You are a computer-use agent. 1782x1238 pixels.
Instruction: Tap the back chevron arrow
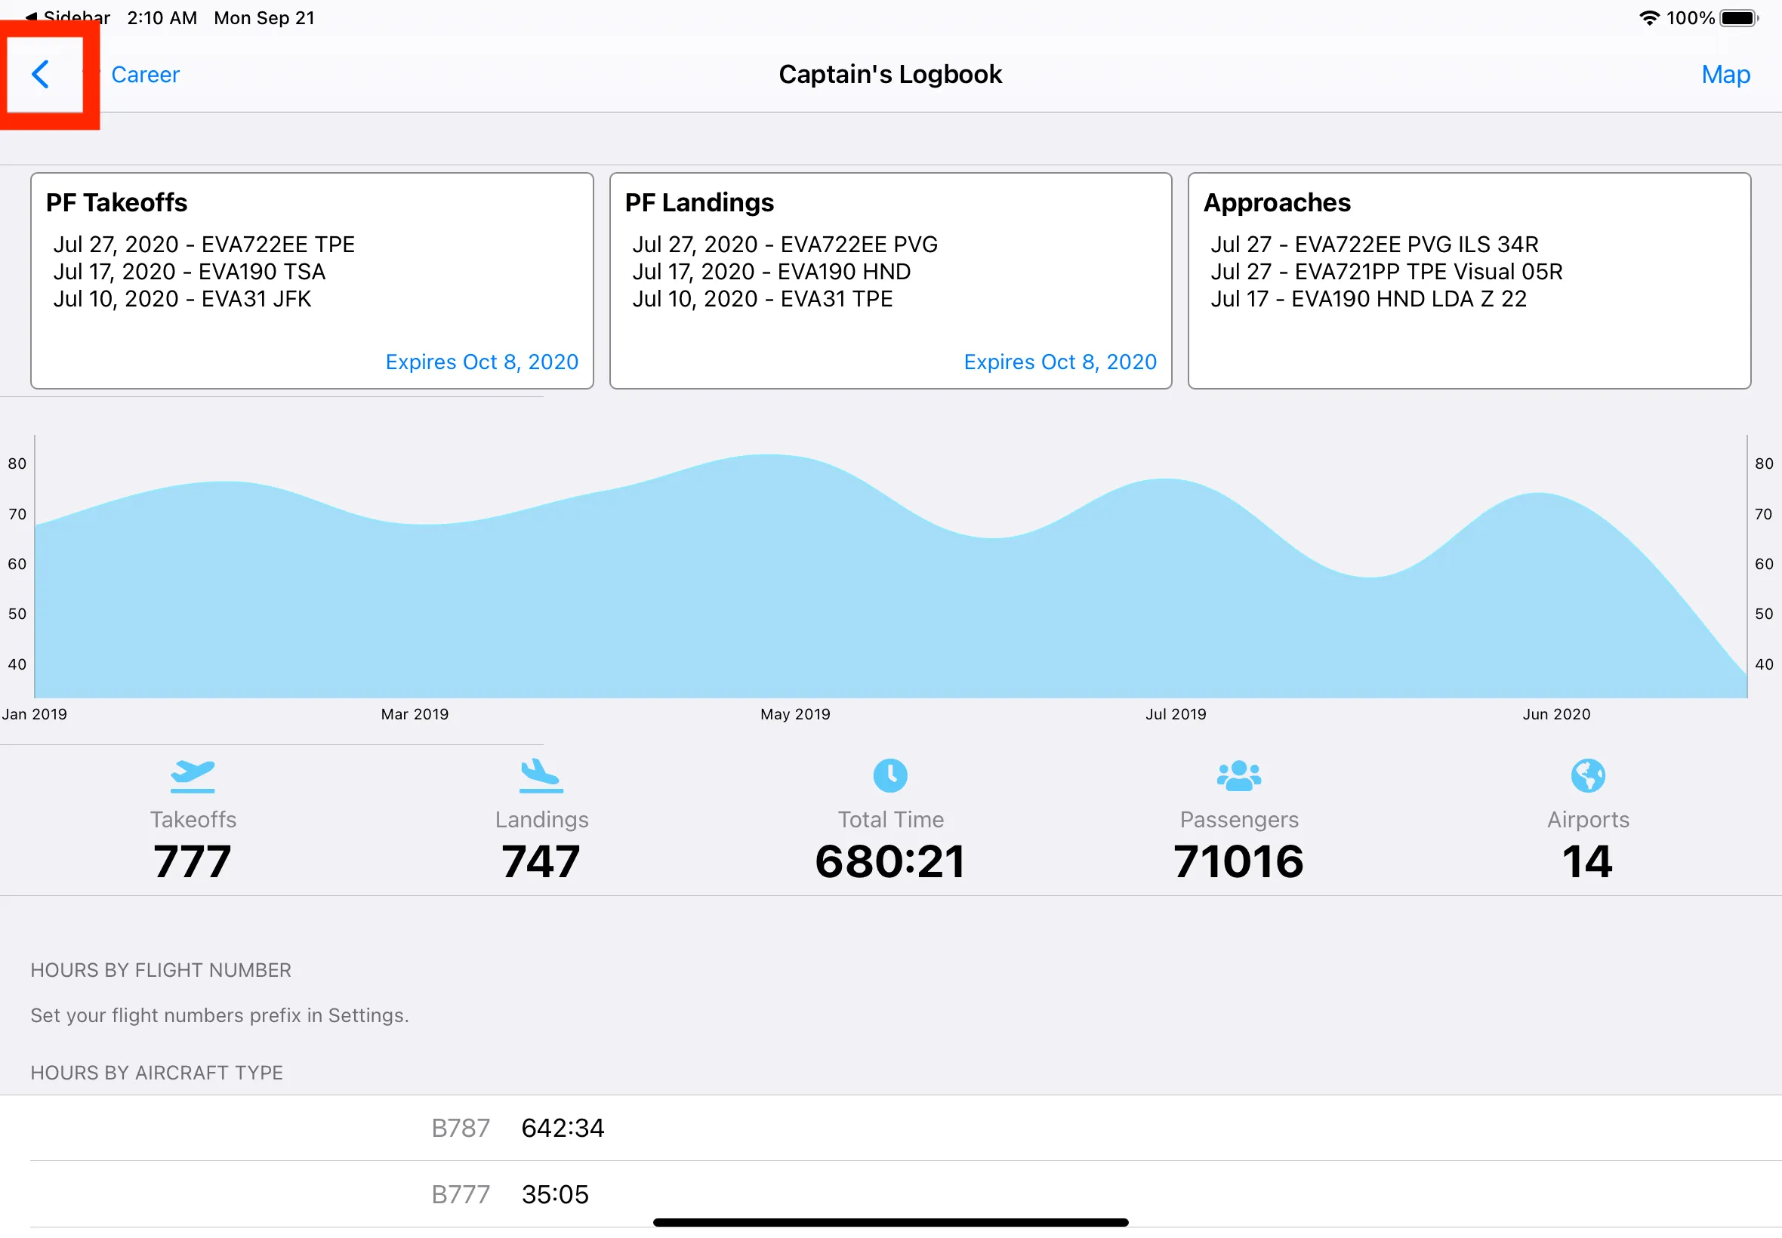pos(41,75)
